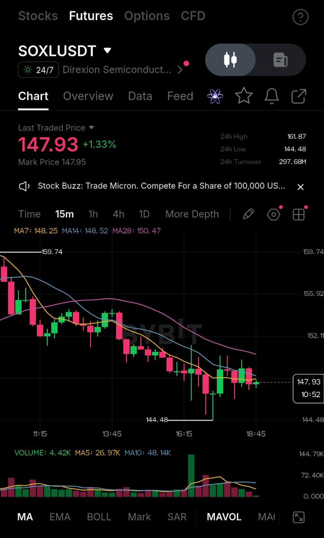Switch to Stocks tab
This screenshot has width=324, height=538.
(38, 16)
